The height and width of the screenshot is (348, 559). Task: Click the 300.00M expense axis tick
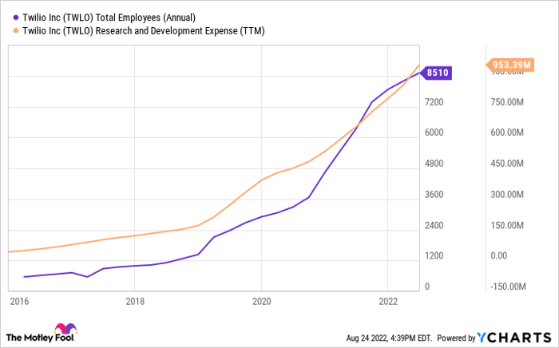[507, 195]
